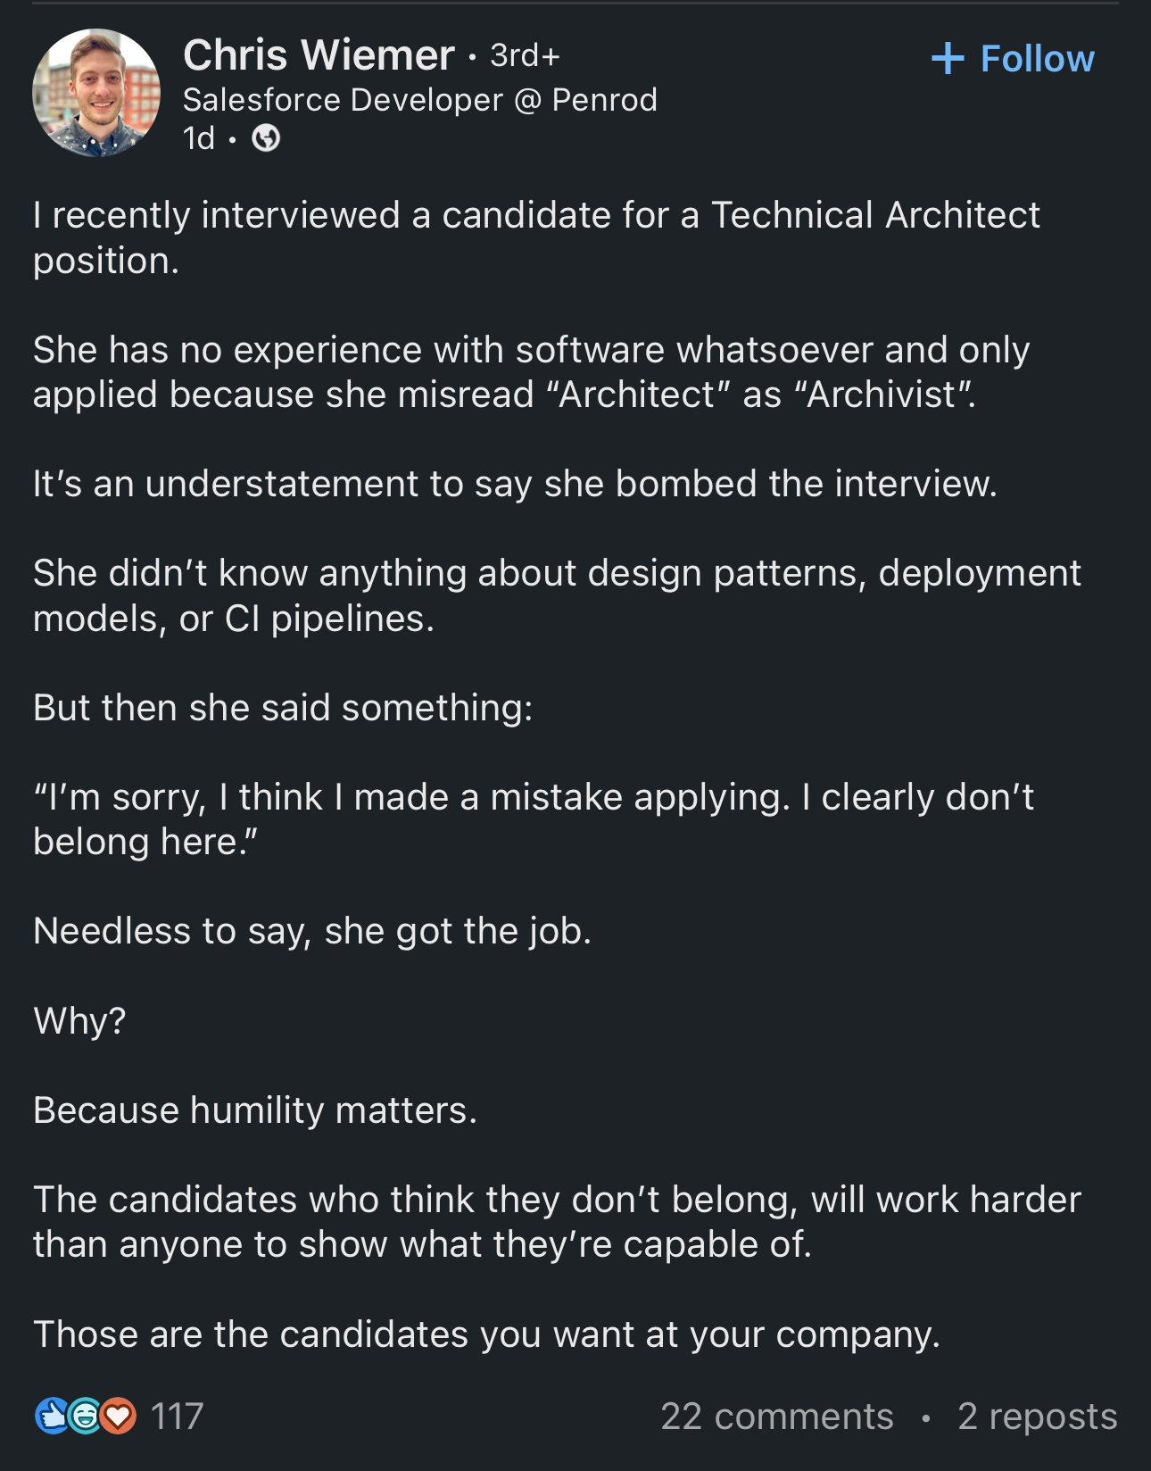The width and height of the screenshot is (1151, 1471).
Task: View the 2 reposts link
Action: click(1037, 1417)
